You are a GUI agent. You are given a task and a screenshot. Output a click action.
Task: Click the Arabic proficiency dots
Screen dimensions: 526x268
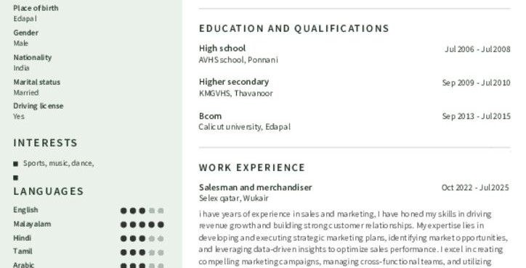(142, 266)
